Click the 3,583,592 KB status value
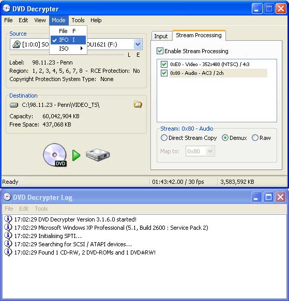 (x=237, y=182)
